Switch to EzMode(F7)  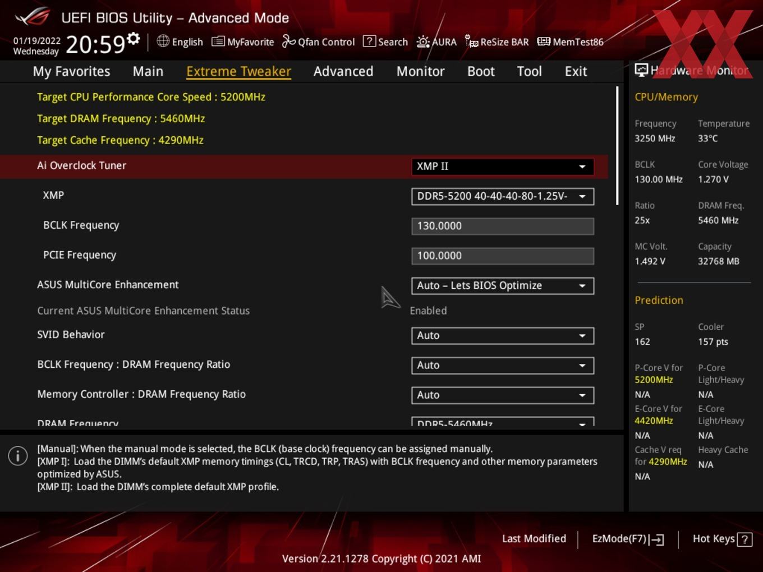click(628, 539)
